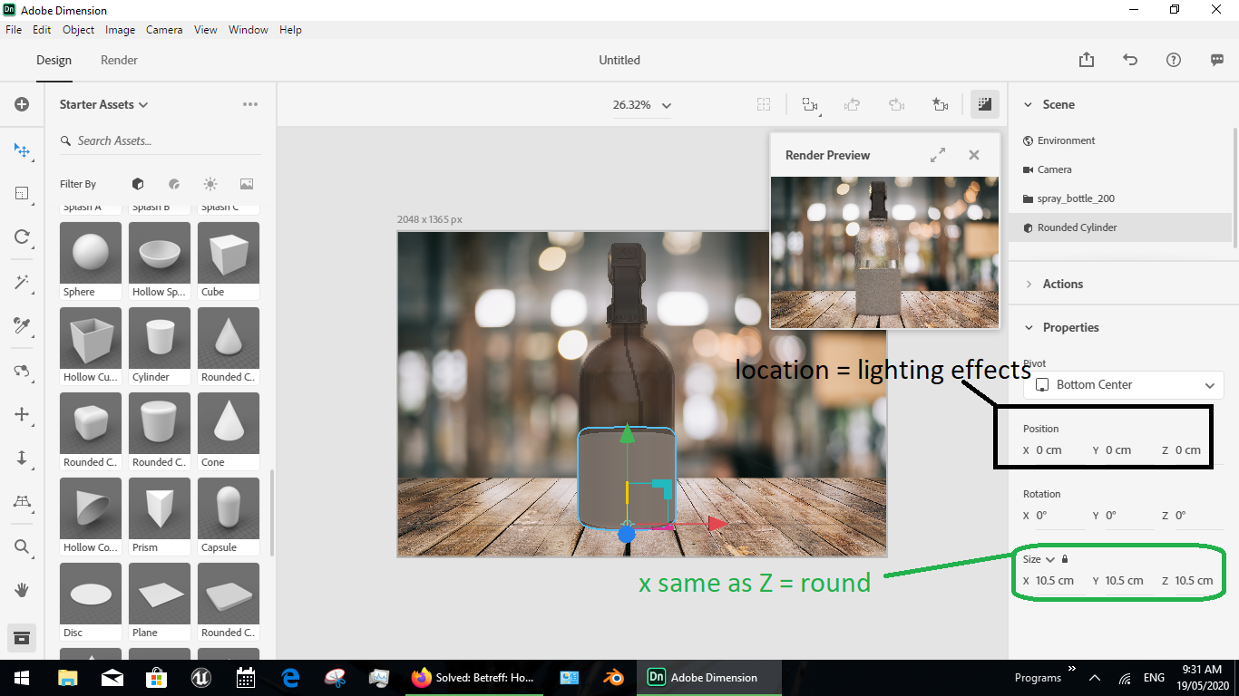Select the Horizon tool
The image size is (1239, 696).
[x=22, y=502]
